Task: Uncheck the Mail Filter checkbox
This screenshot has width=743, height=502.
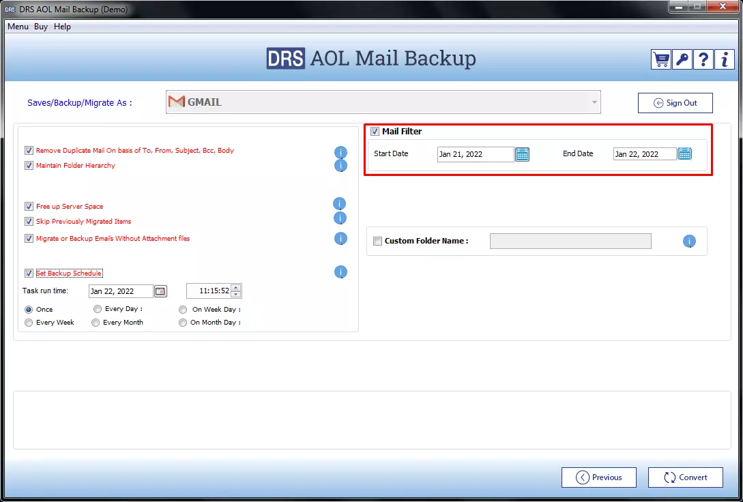Action: click(x=375, y=132)
